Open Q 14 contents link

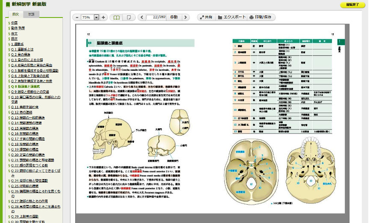(x=26, y=123)
